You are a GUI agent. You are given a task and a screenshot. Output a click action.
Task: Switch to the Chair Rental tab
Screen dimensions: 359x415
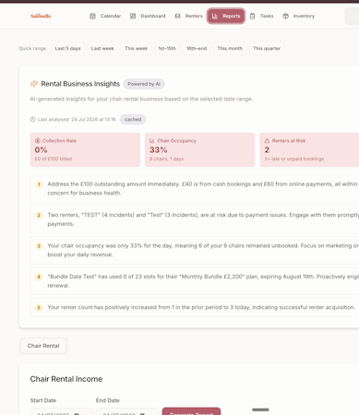point(43,346)
